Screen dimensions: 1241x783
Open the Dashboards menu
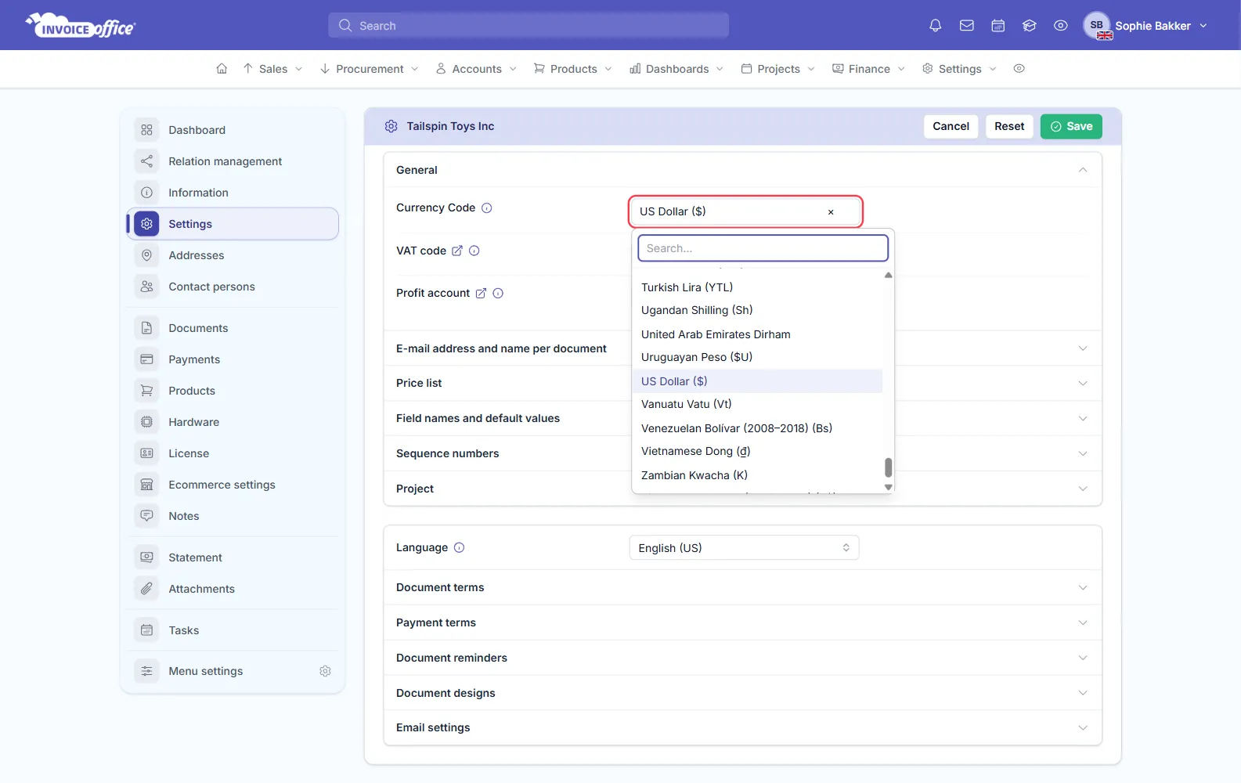(x=676, y=69)
